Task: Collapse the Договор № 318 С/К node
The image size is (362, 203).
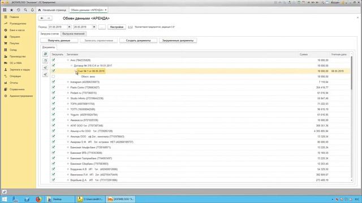Action: pyautogui.click(x=72, y=65)
